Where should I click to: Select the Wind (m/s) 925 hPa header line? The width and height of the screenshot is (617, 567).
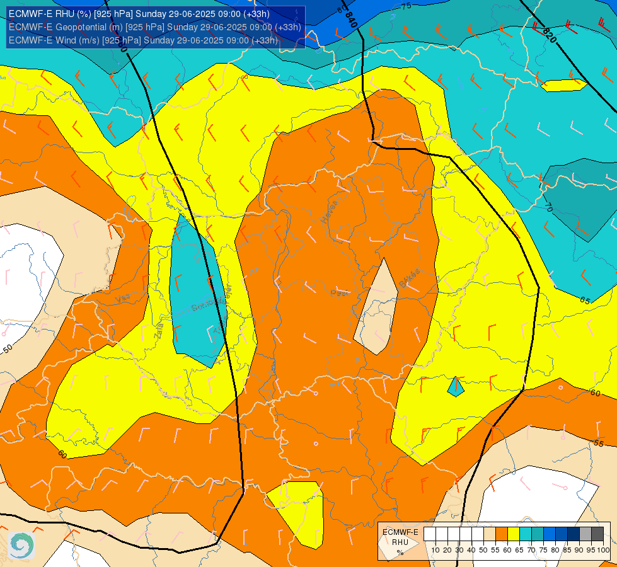(143, 40)
